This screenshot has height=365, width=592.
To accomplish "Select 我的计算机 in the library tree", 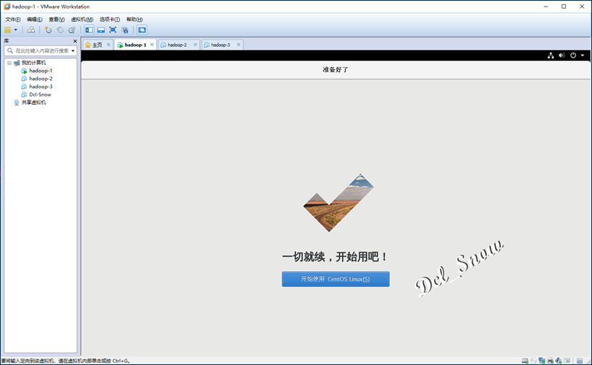I will [x=34, y=63].
